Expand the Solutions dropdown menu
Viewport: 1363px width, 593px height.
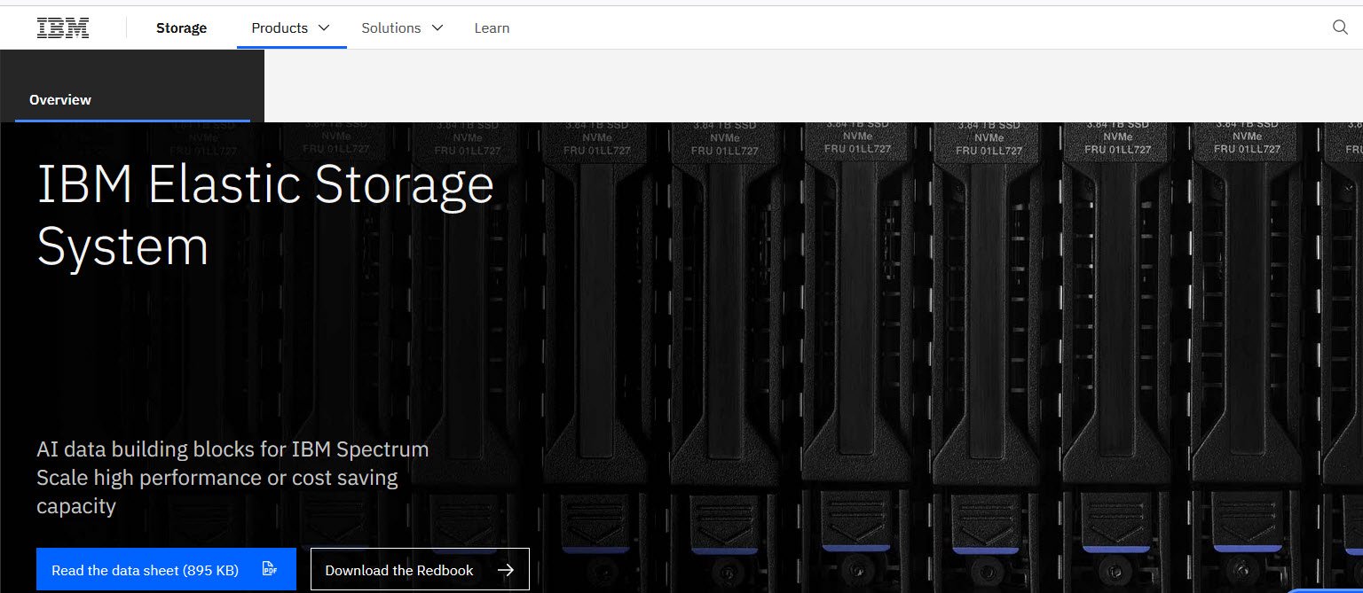point(402,27)
